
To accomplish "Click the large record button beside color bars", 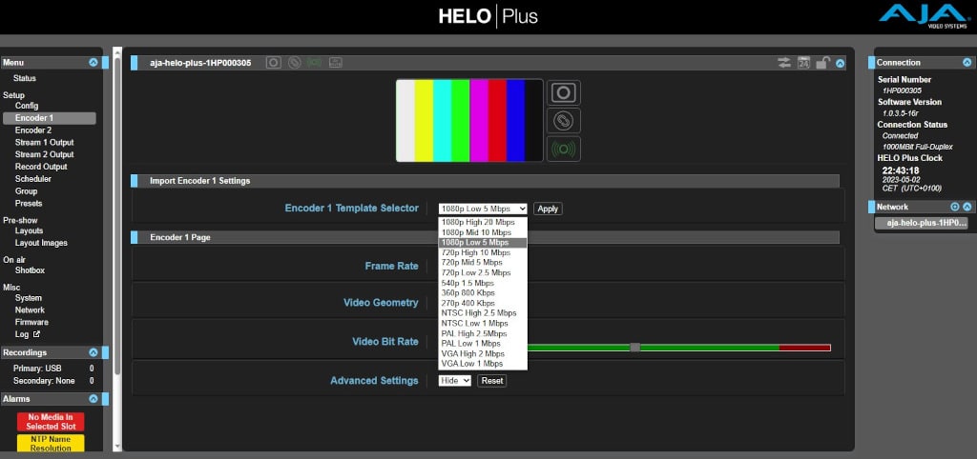I will click(564, 92).
